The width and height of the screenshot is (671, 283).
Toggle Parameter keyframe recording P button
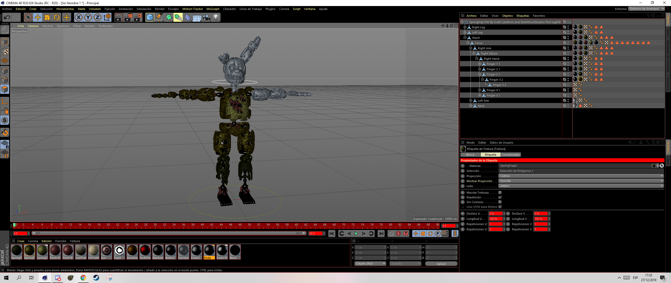pos(438,233)
